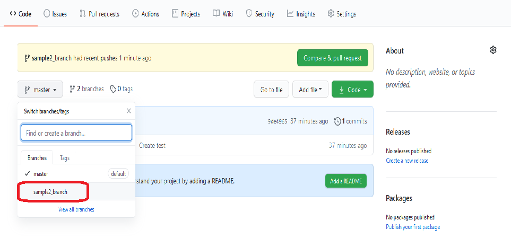Click the branches icon beside 2 branches
511x238 pixels.
coord(72,90)
